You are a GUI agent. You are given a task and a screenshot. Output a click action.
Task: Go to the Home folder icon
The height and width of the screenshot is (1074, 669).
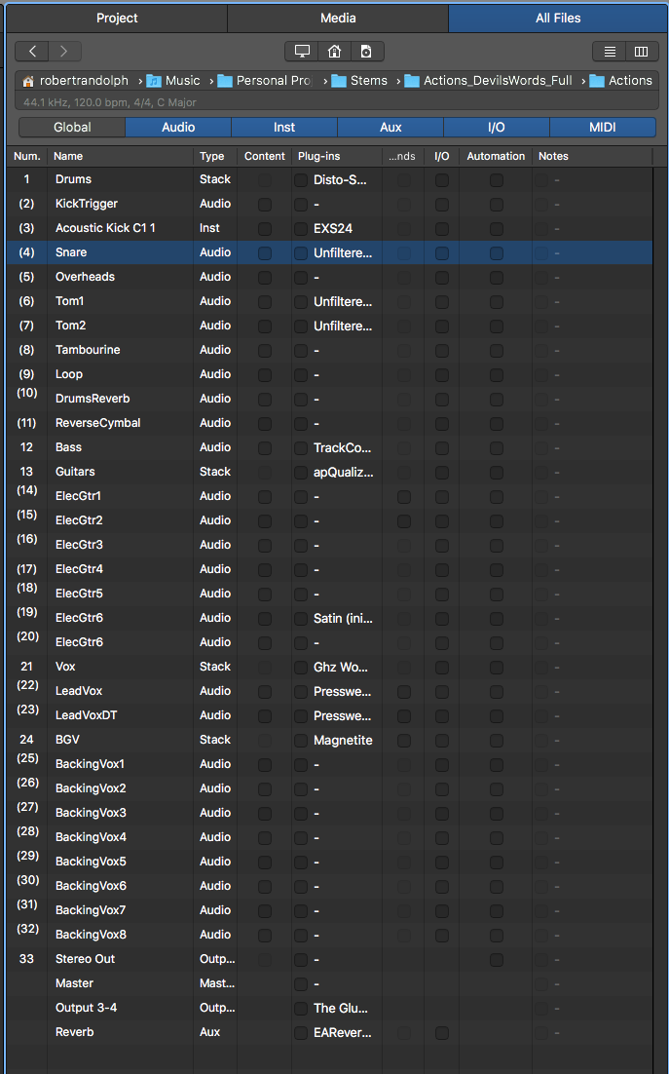(x=334, y=52)
